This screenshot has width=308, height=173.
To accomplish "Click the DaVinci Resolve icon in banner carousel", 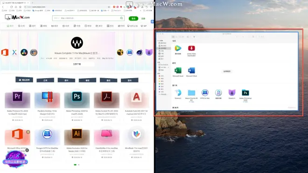I will [24, 53].
